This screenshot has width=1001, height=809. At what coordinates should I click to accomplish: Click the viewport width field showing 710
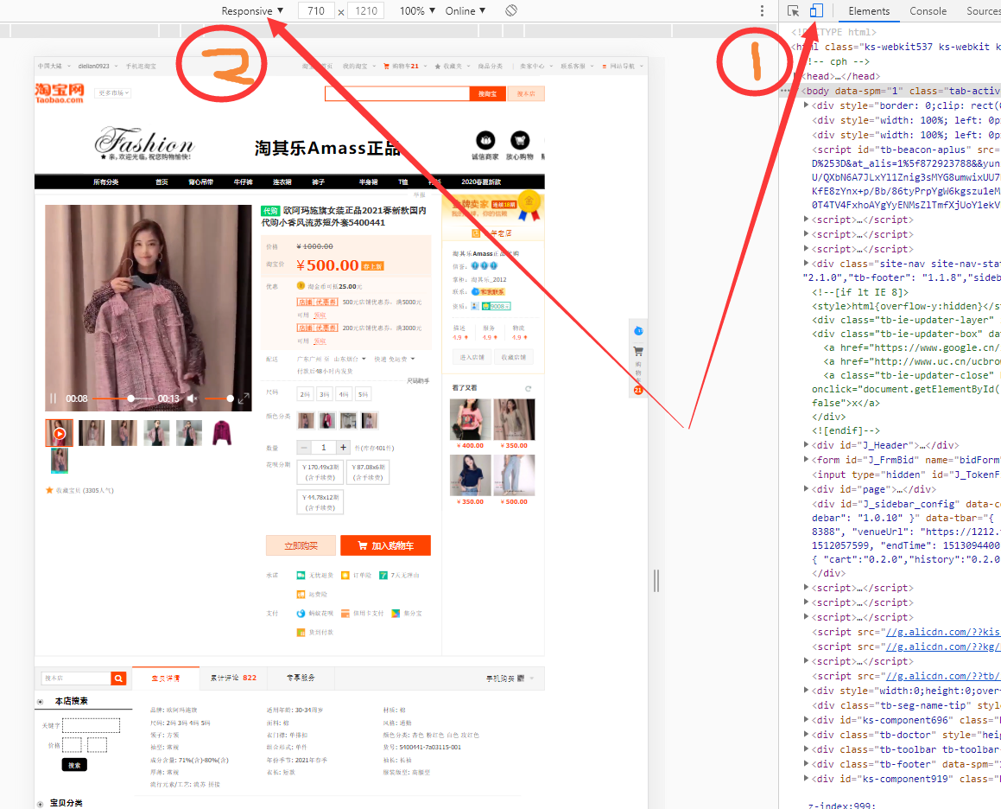click(315, 11)
